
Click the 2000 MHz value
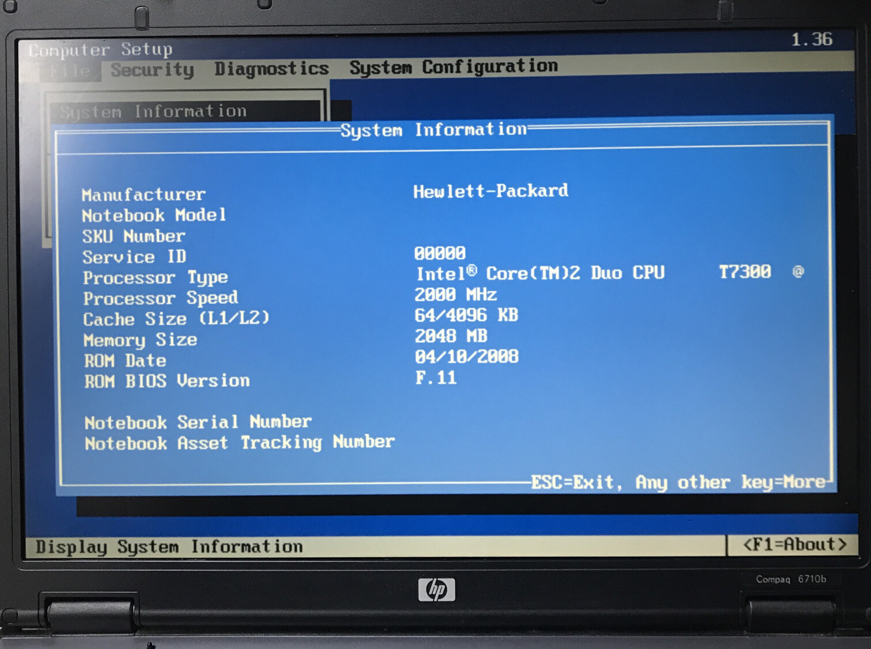(x=455, y=295)
